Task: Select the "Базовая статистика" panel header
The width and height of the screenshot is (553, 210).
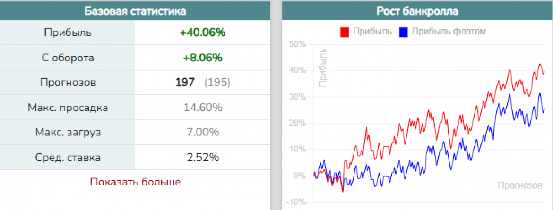Action: [x=135, y=11]
